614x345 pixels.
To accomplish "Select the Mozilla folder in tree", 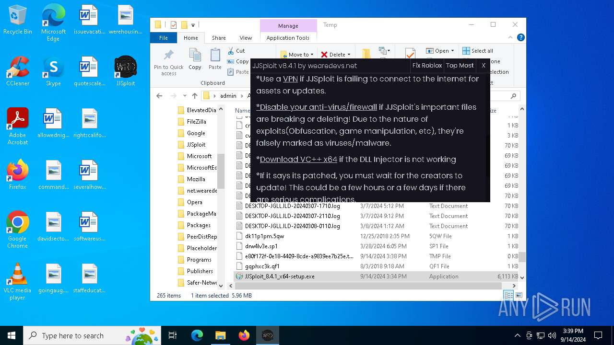I will [x=196, y=179].
